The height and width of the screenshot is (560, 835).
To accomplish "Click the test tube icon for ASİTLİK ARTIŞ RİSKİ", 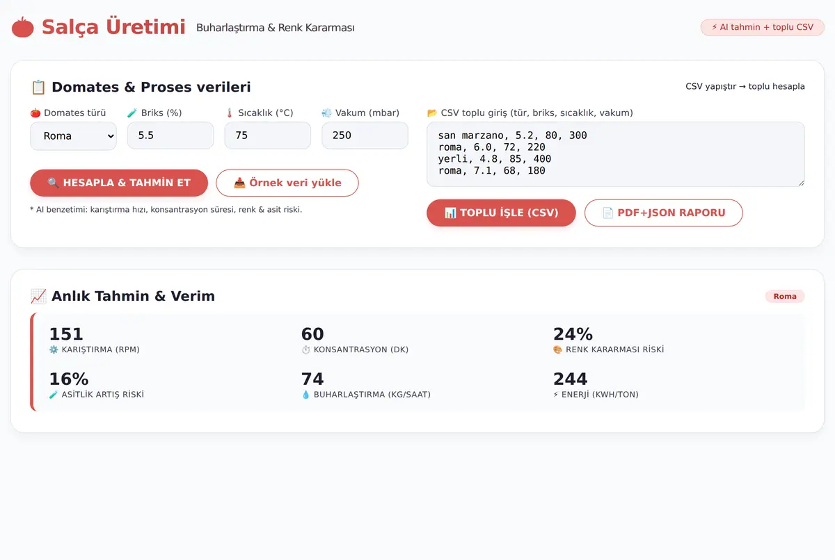I will [x=54, y=395].
